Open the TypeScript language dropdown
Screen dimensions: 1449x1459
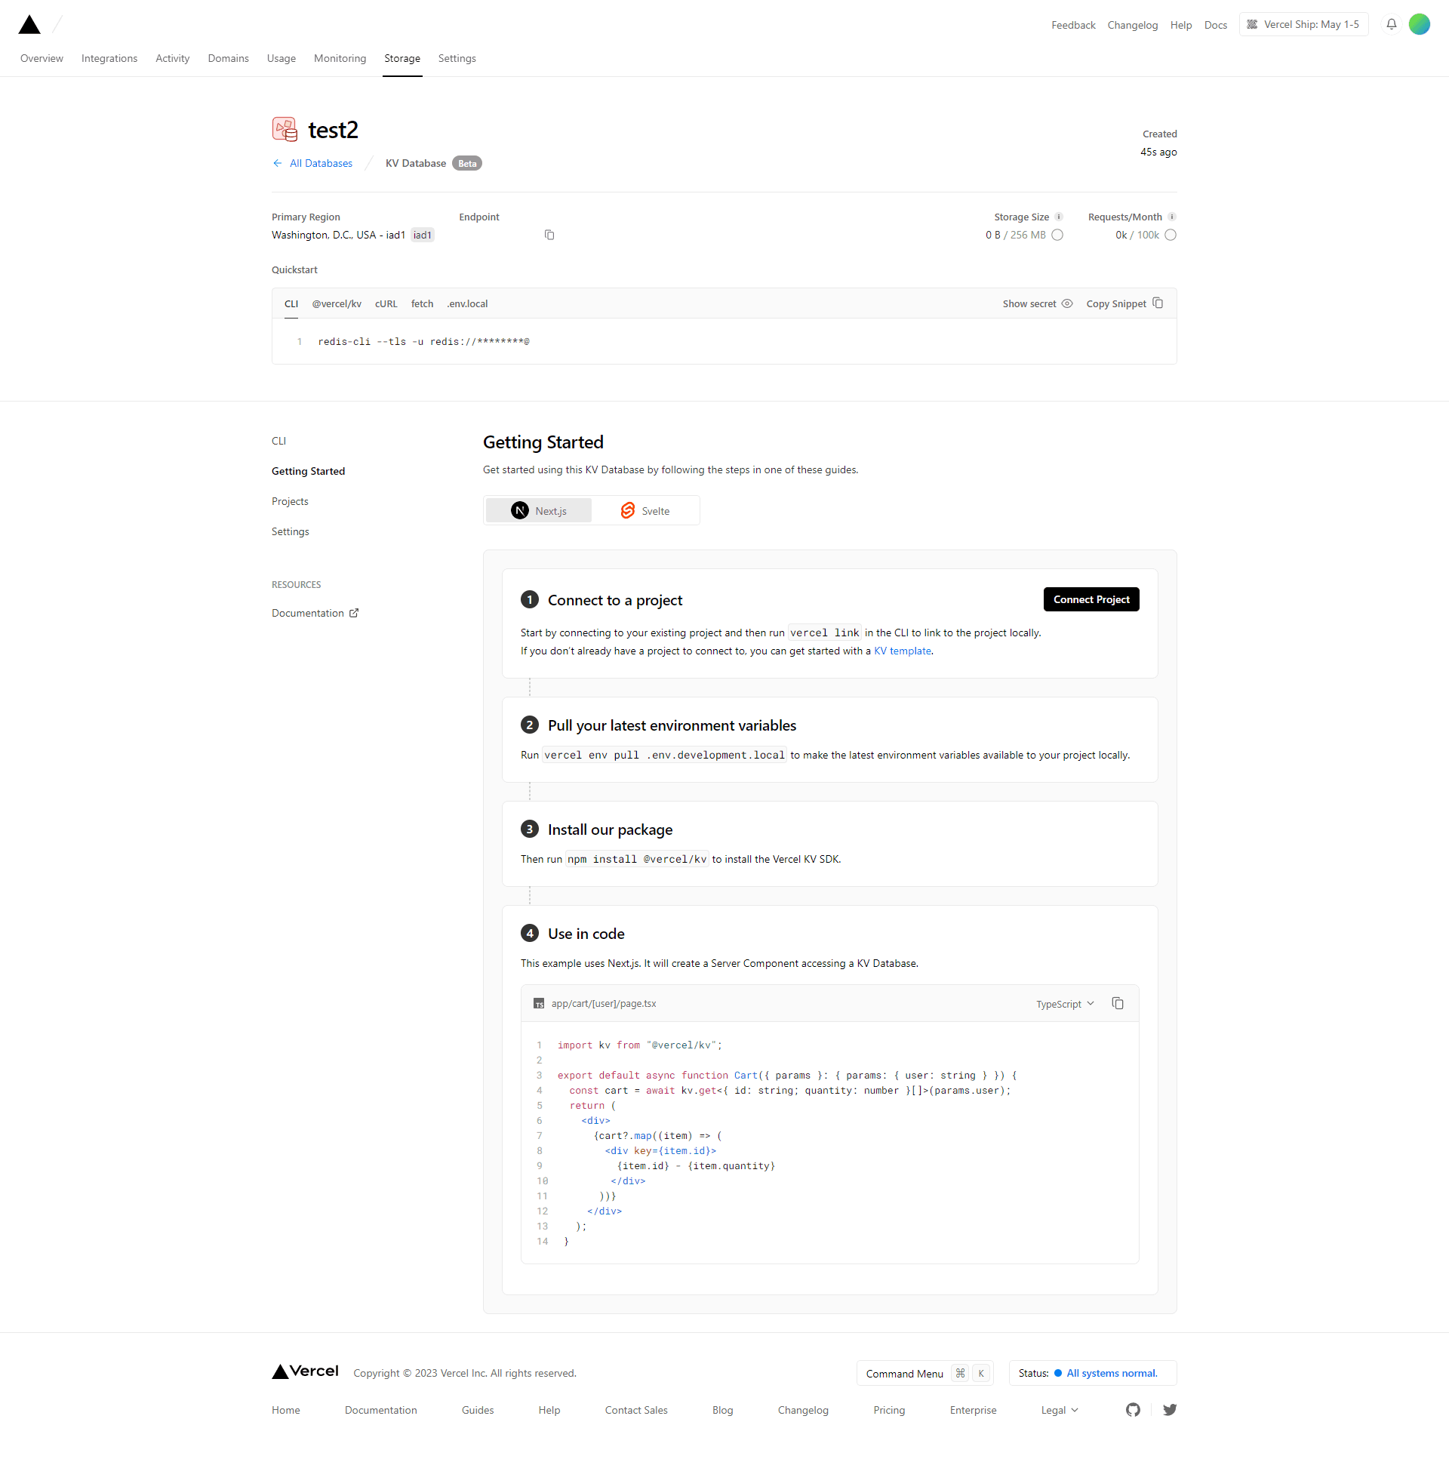pos(1065,1004)
